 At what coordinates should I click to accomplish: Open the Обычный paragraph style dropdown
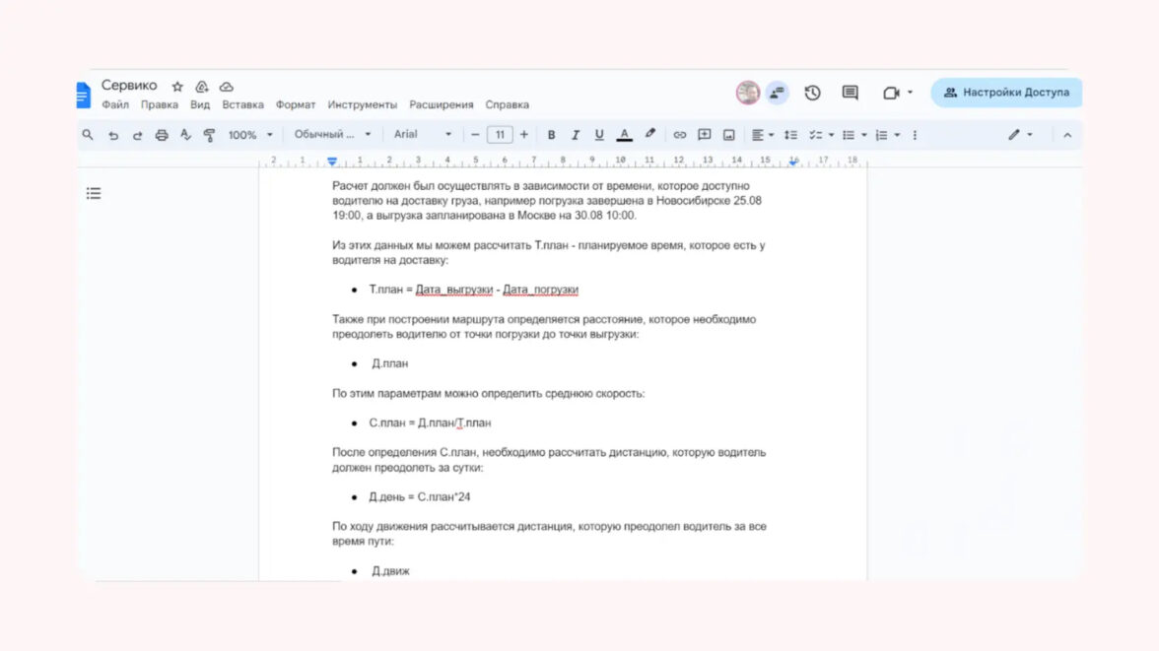333,135
